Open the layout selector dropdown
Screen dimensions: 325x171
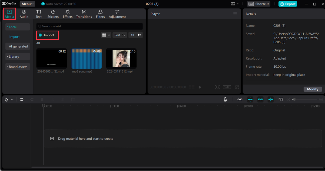coord(234,4)
